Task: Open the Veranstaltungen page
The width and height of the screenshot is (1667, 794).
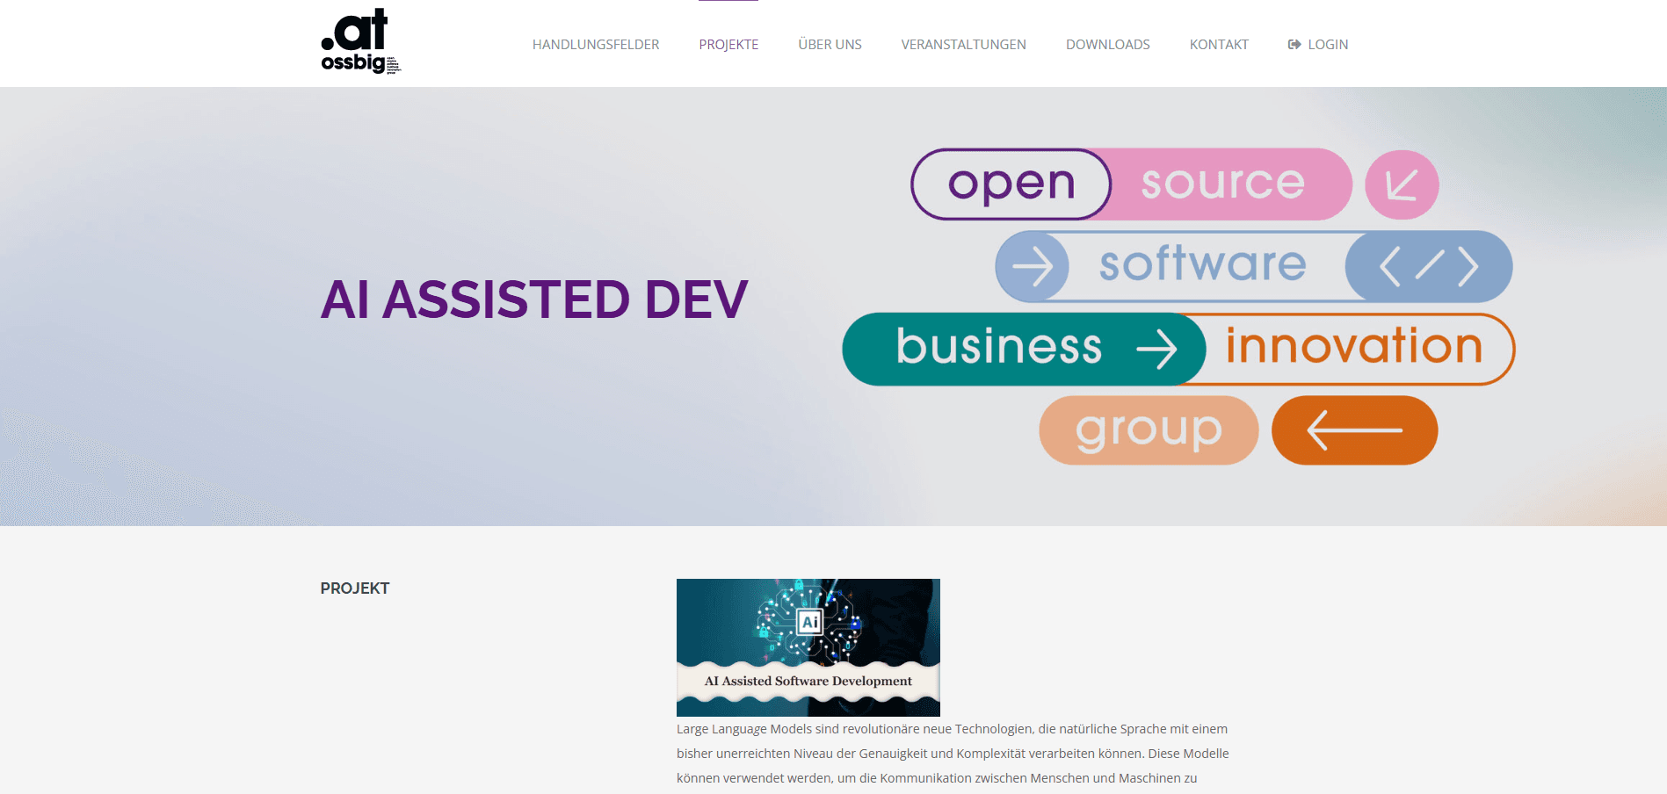Action: click(963, 45)
